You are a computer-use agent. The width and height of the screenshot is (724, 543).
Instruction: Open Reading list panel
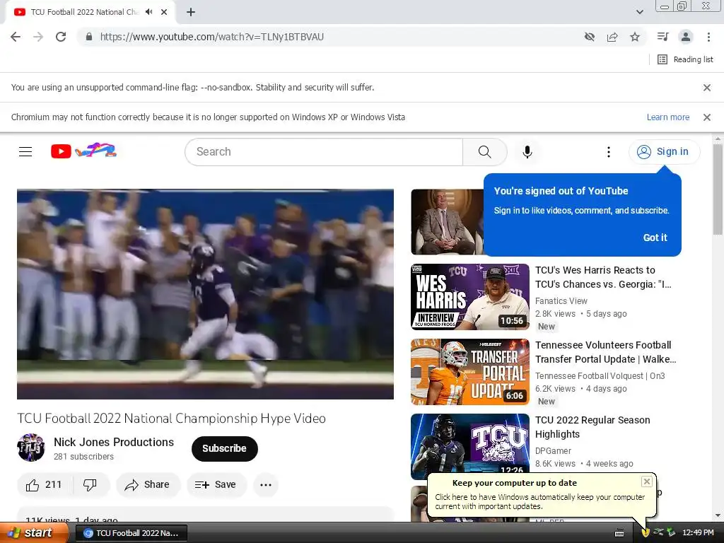pos(685,59)
